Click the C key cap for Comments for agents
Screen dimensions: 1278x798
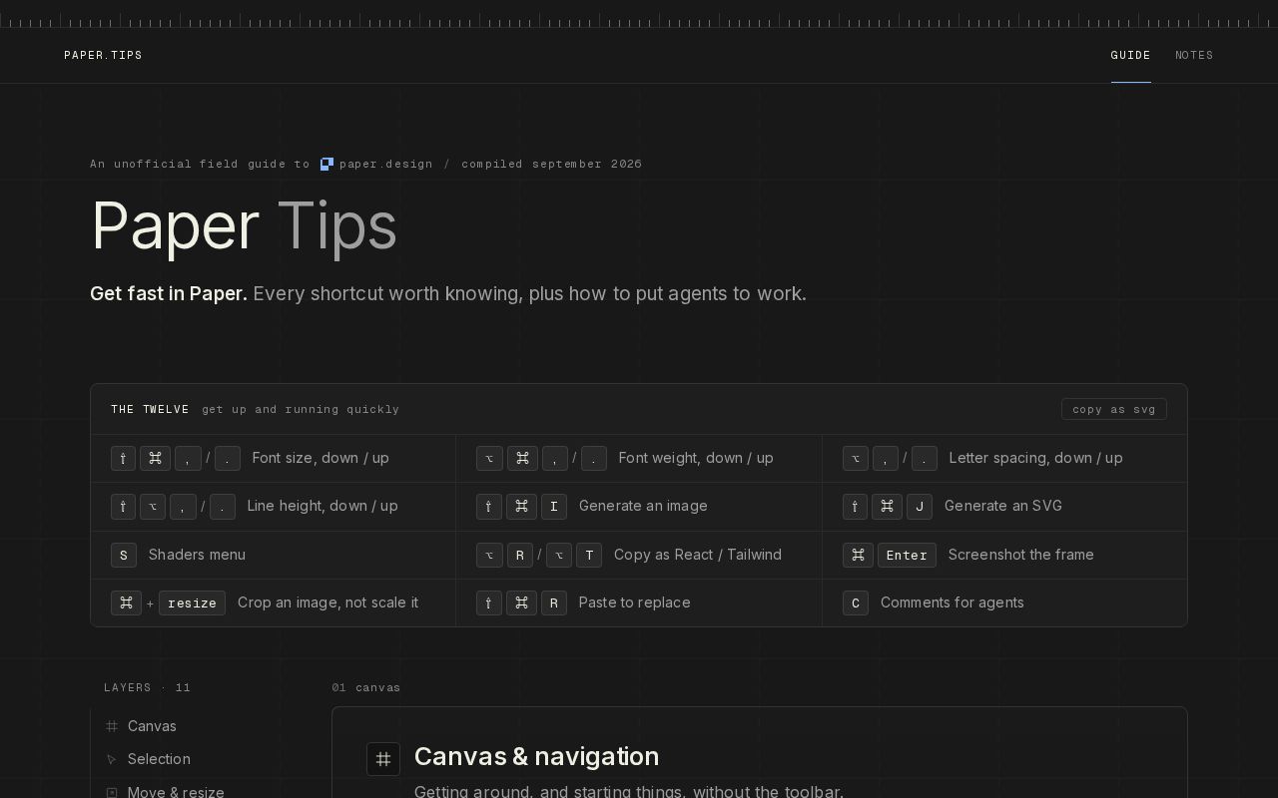point(856,602)
